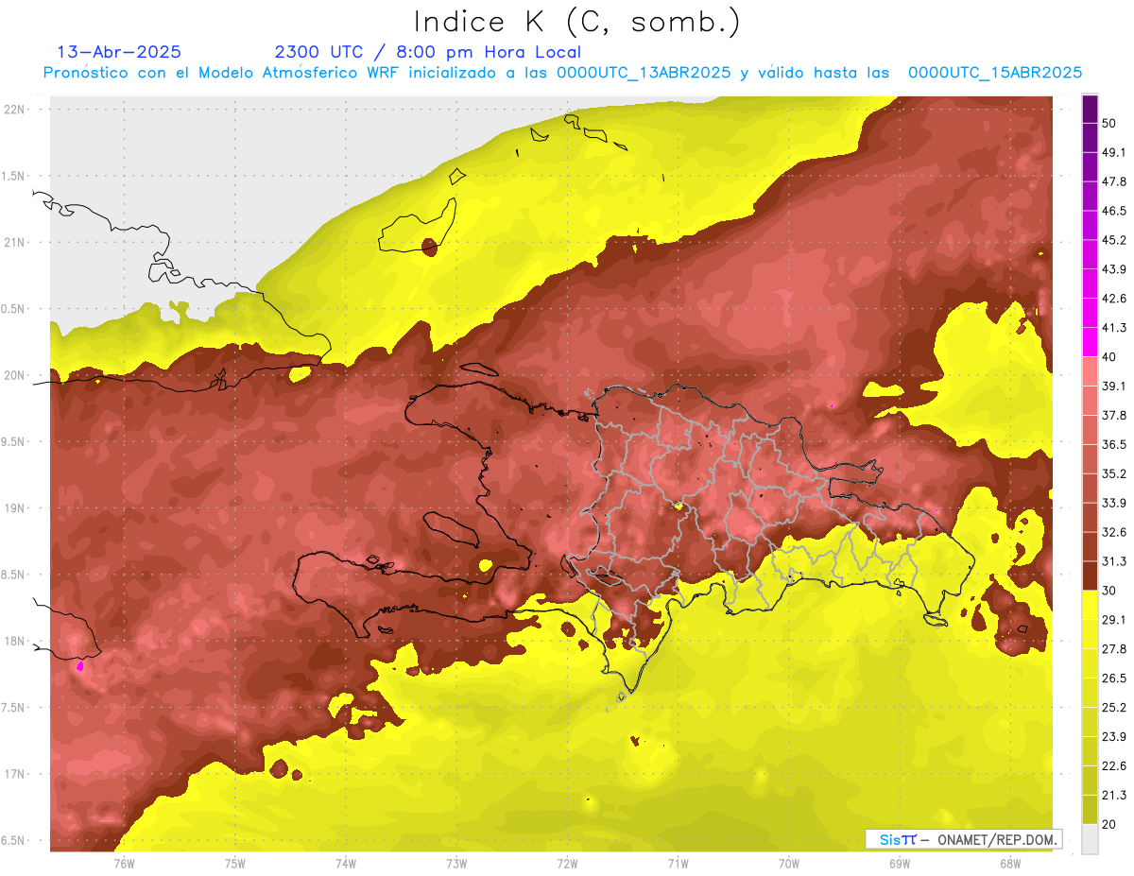Viewport: 1134px width, 876px height.
Task: Click the '49.1' colorbar value
Action: pyautogui.click(x=1114, y=152)
